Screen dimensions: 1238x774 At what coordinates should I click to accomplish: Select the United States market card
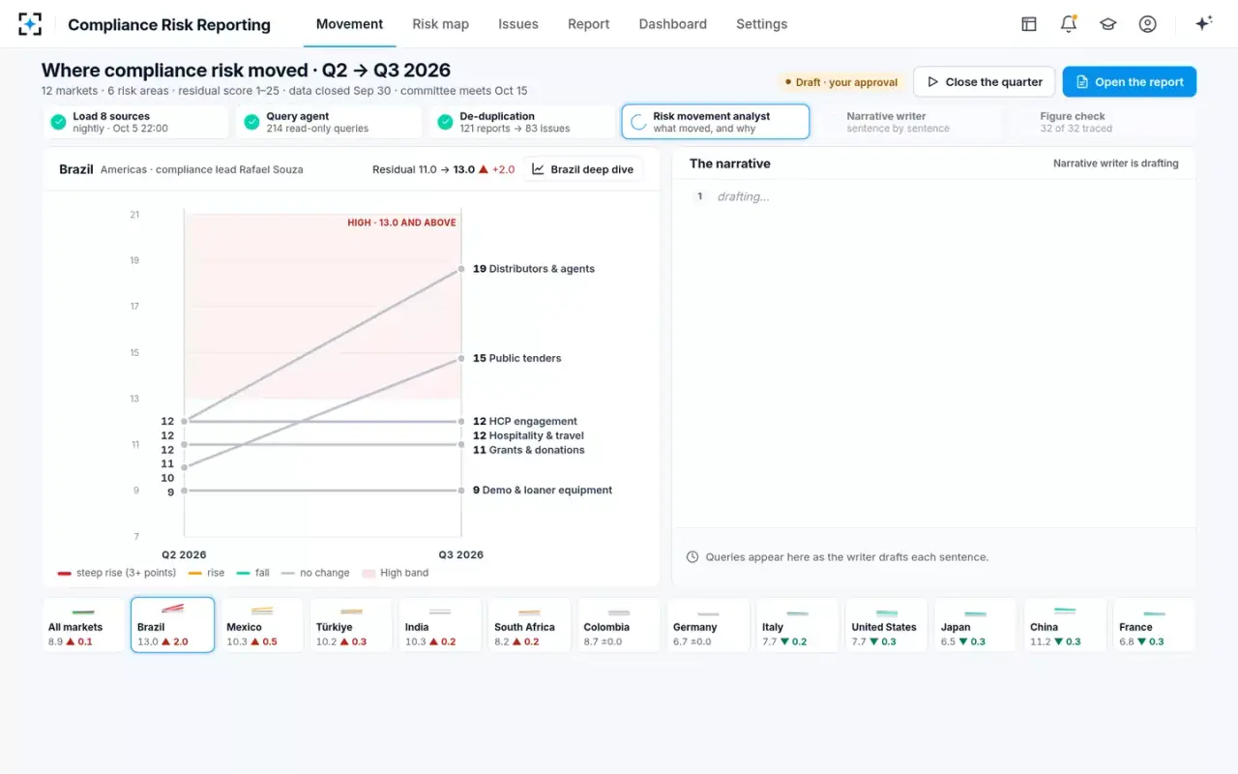(887, 625)
